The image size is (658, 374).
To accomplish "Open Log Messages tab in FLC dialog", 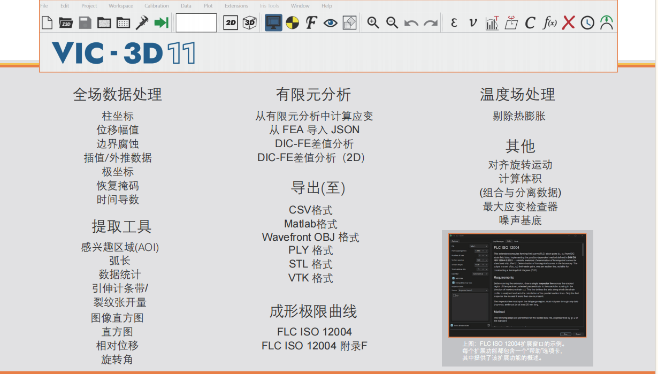I will tap(498, 241).
